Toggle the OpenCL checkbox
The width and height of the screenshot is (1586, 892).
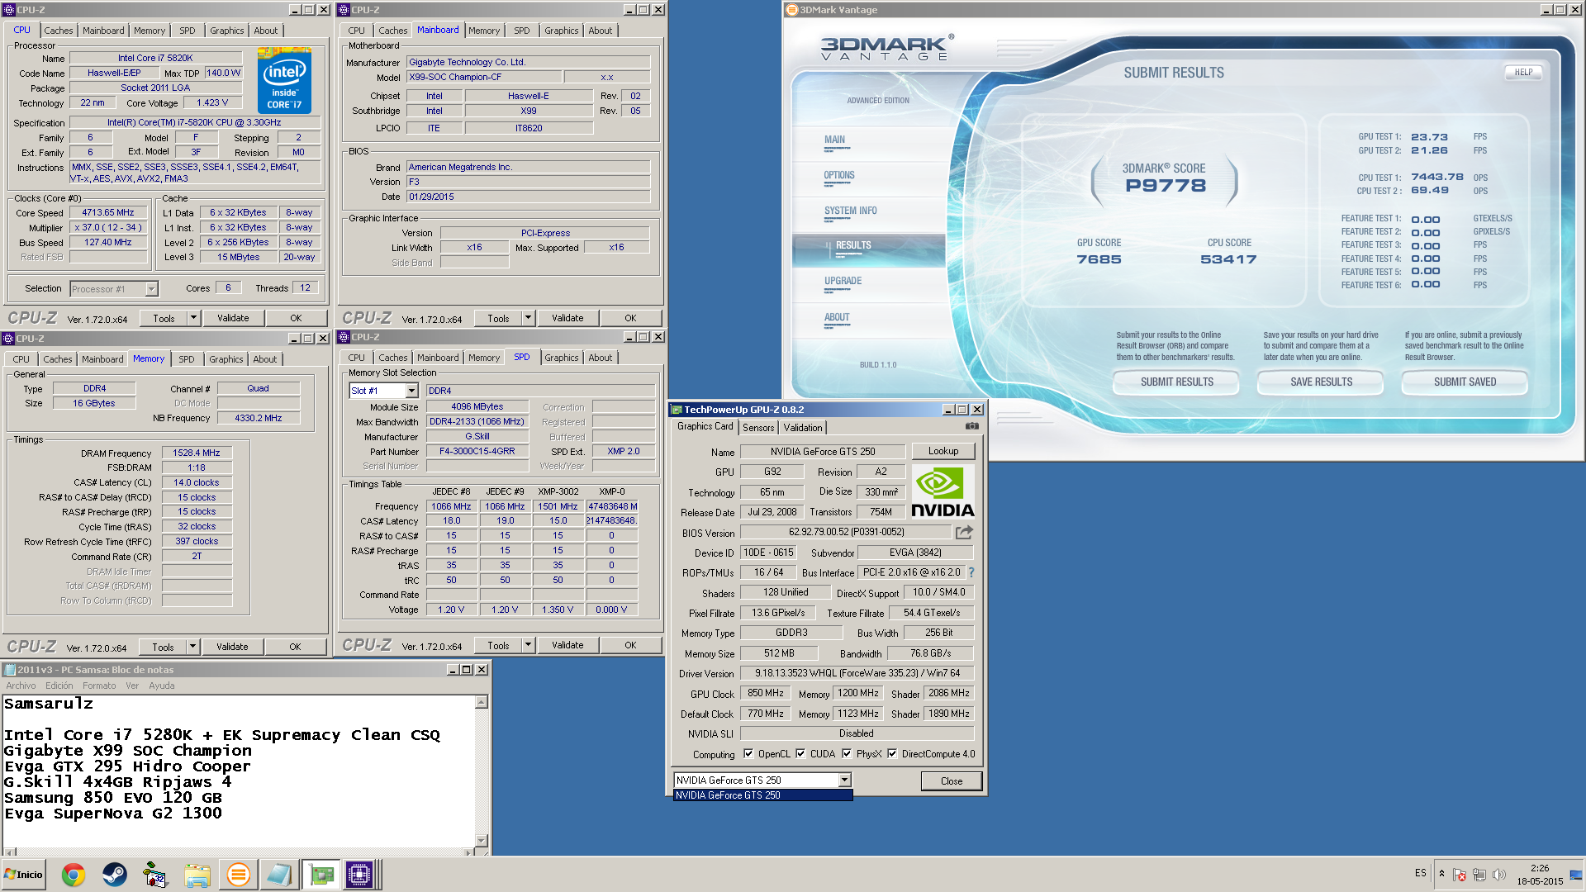[748, 753]
